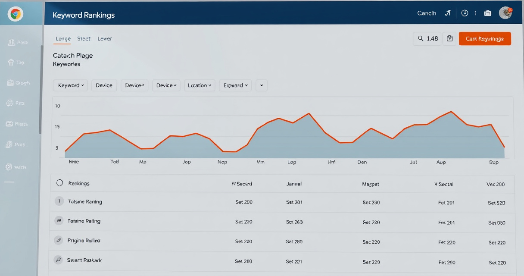The width and height of the screenshot is (524, 276).
Task: Open the clock history icon in header
Action: pos(465,13)
